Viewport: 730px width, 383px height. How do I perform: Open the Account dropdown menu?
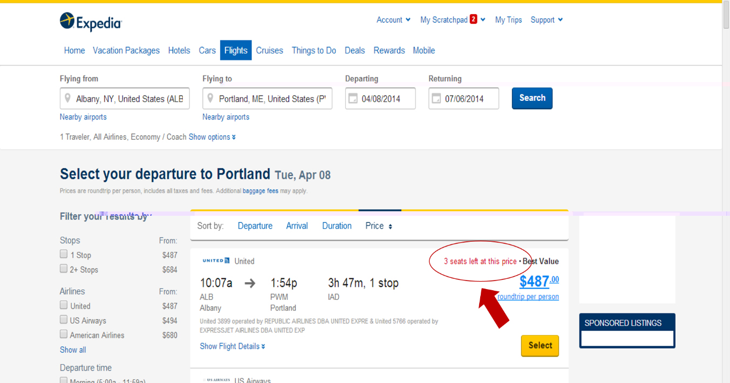393,20
